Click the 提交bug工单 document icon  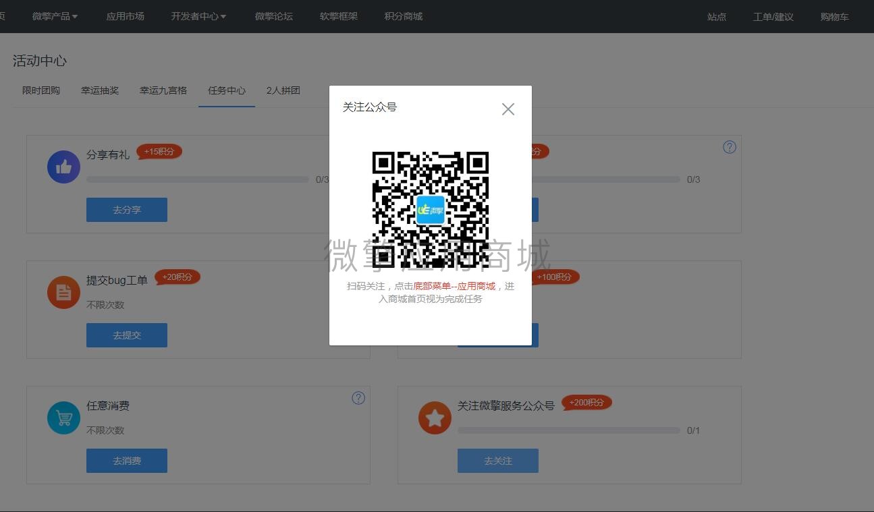tap(64, 292)
